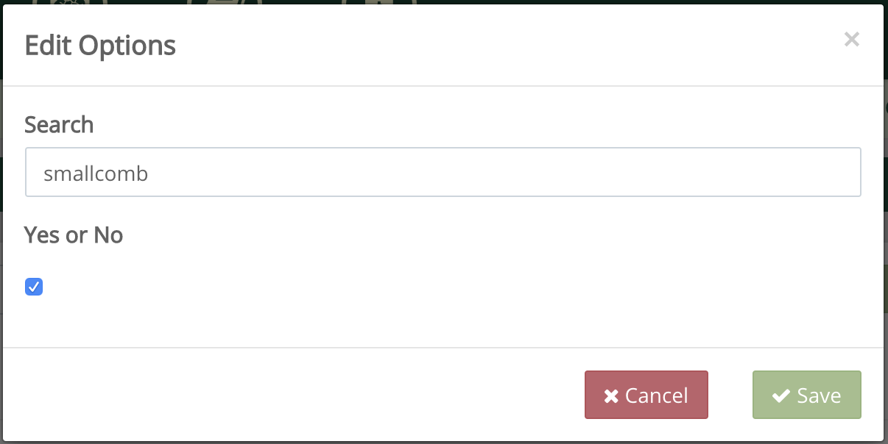Save the edited options
Image resolution: width=888 pixels, height=444 pixels.
806,395
